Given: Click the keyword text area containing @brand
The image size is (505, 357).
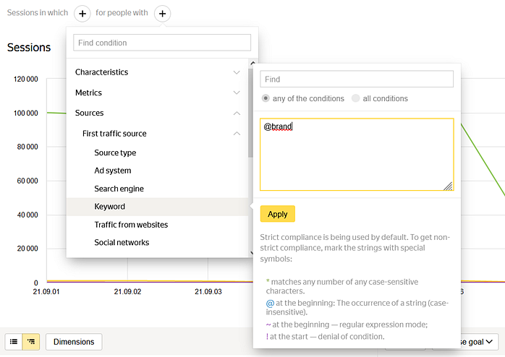Looking at the screenshot, I should (357, 154).
